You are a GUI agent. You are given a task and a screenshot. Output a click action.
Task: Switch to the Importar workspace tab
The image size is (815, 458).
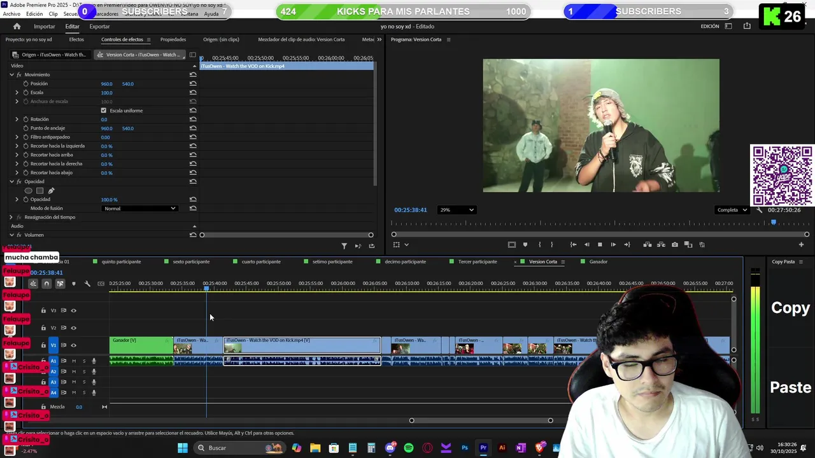click(45, 26)
